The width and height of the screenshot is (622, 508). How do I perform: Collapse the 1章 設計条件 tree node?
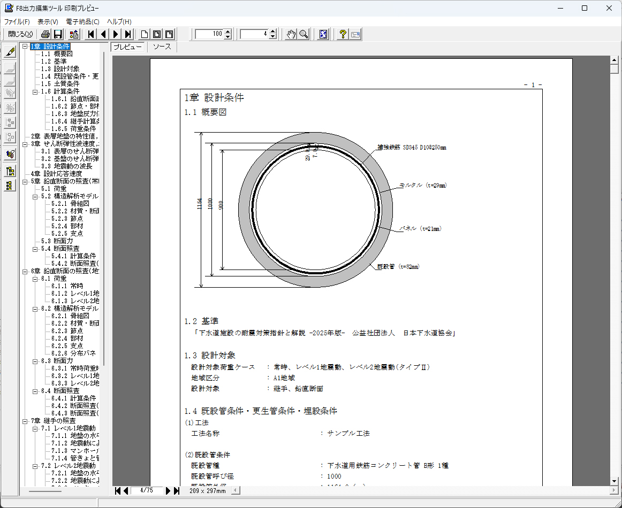[25, 47]
